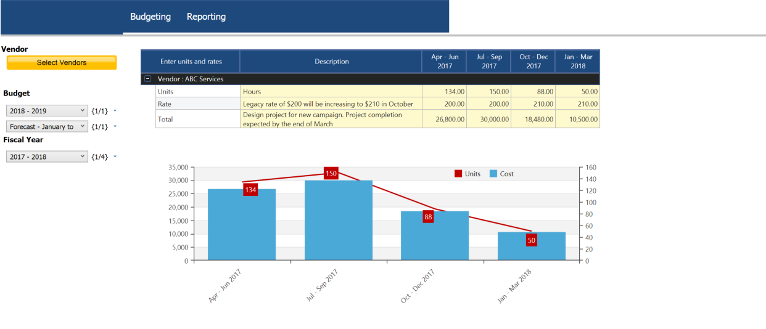Click the arrow beside the Fiscal Year {1/4} counter
Viewport: 766px width, 329px height.
pos(115,157)
